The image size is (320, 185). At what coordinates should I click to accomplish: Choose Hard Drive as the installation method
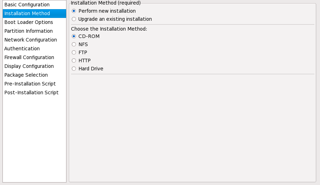coord(74,69)
